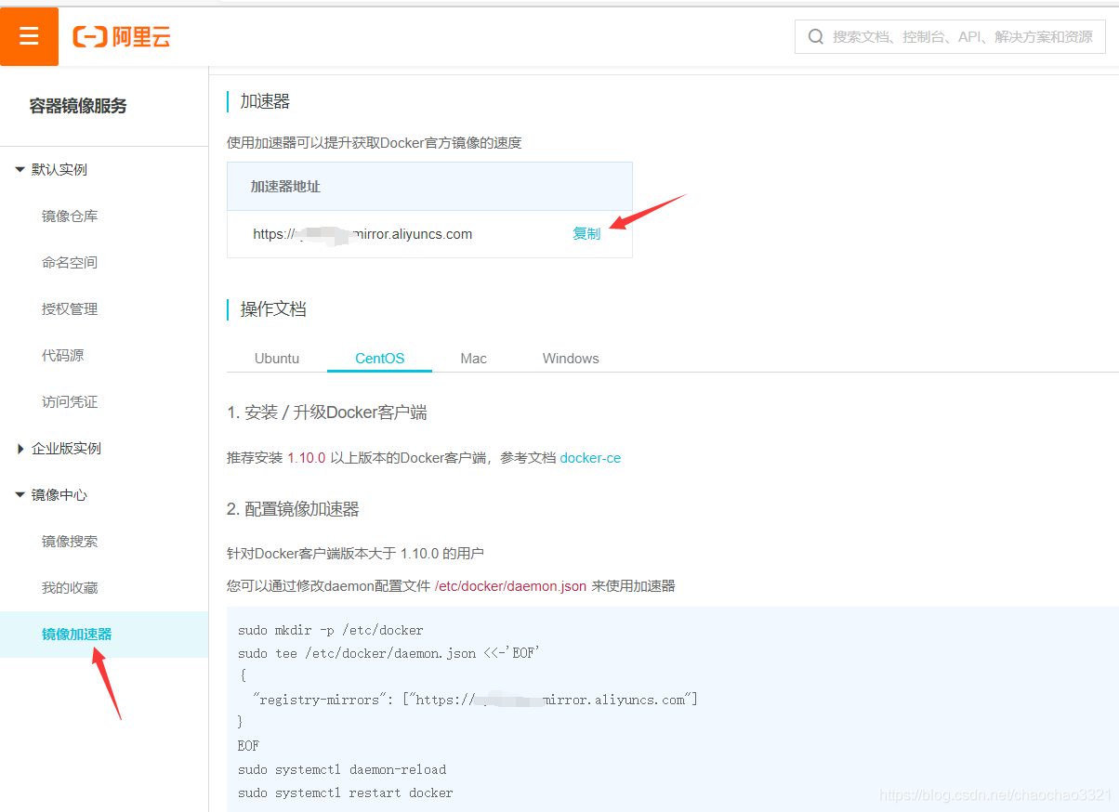
Task: Click the sudo tee daemon.json line
Action: [x=388, y=654]
